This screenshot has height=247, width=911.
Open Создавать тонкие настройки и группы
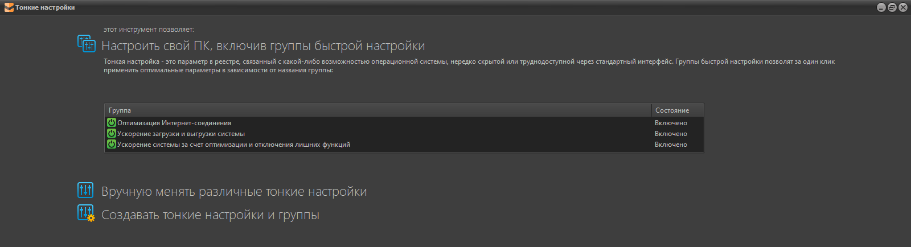point(210,215)
